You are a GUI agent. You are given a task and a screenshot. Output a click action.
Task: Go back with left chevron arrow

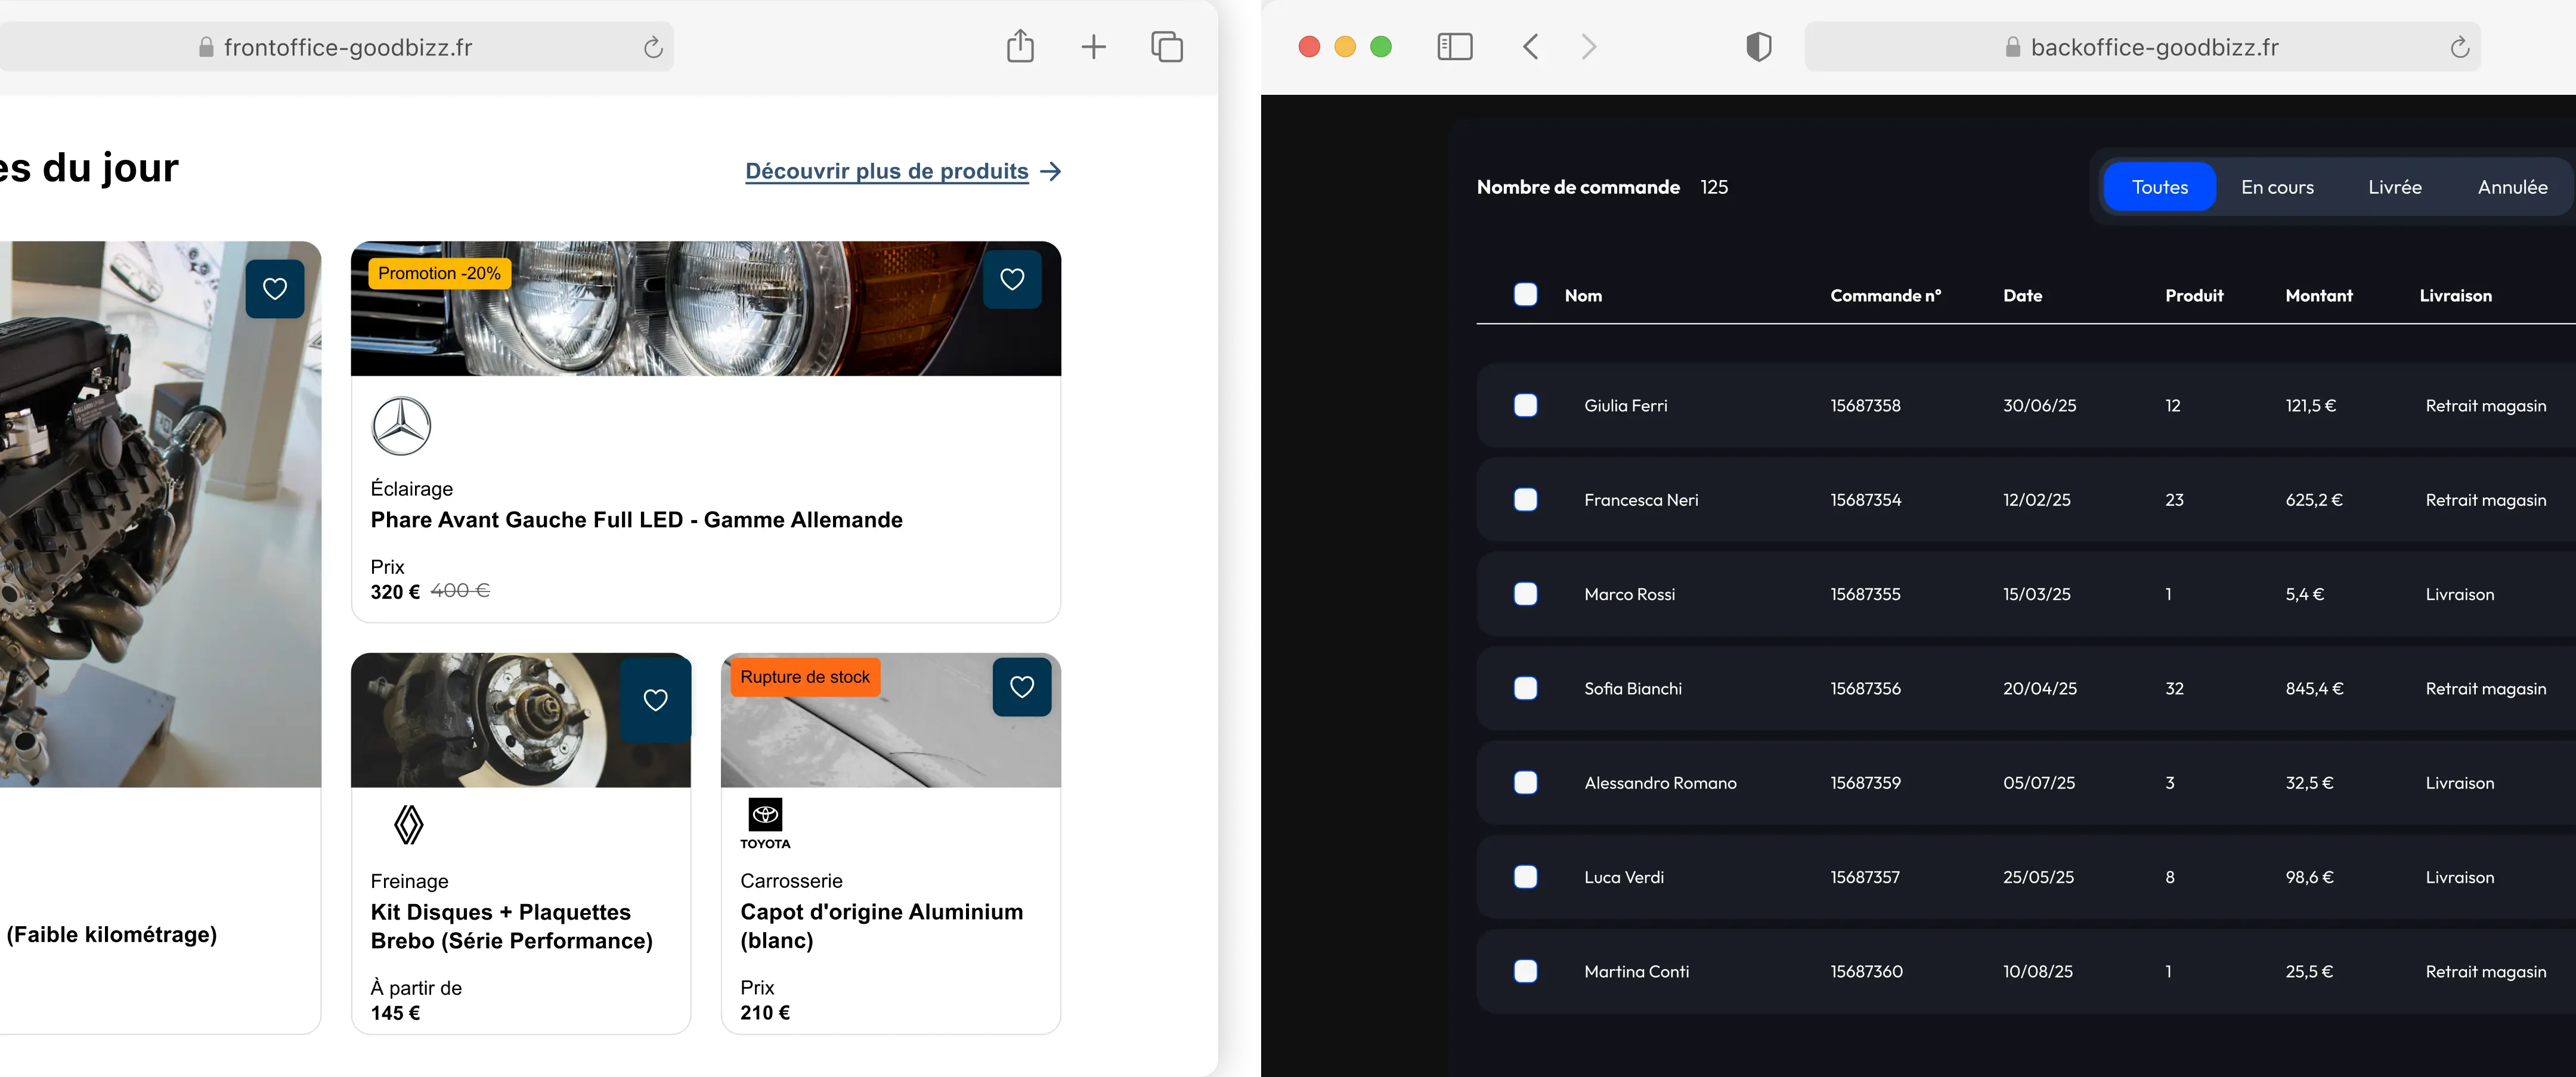pos(1530,46)
